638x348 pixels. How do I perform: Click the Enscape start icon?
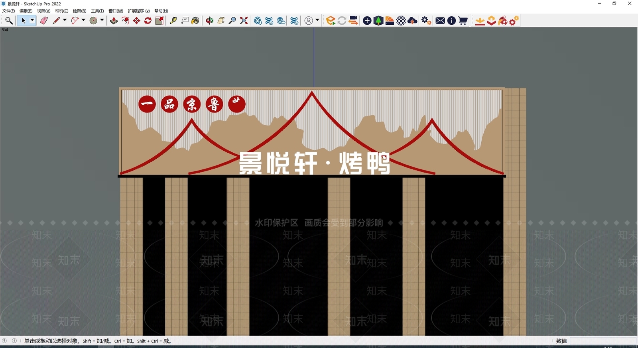pos(331,21)
